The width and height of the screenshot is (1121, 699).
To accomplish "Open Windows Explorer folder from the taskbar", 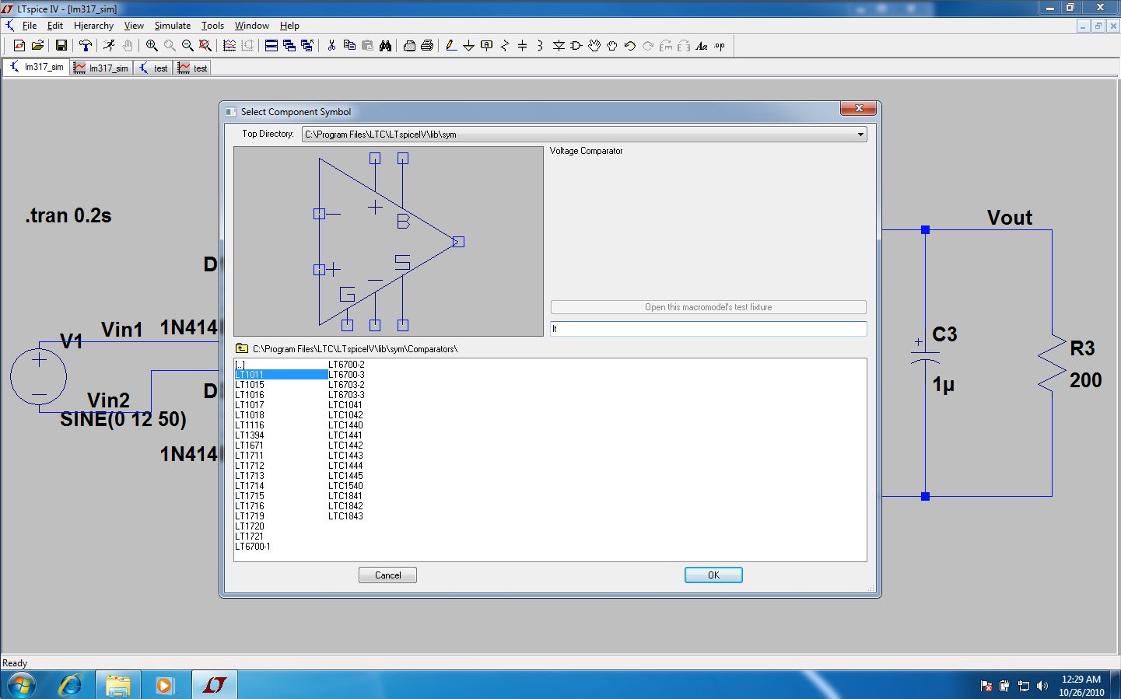I will point(117,685).
